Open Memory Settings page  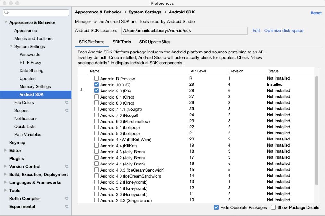(35, 86)
